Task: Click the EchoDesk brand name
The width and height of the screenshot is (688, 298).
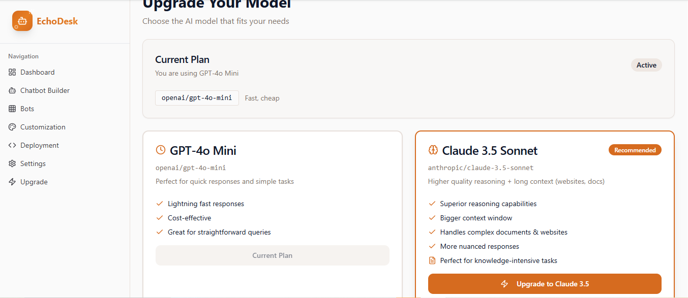Action: click(57, 21)
